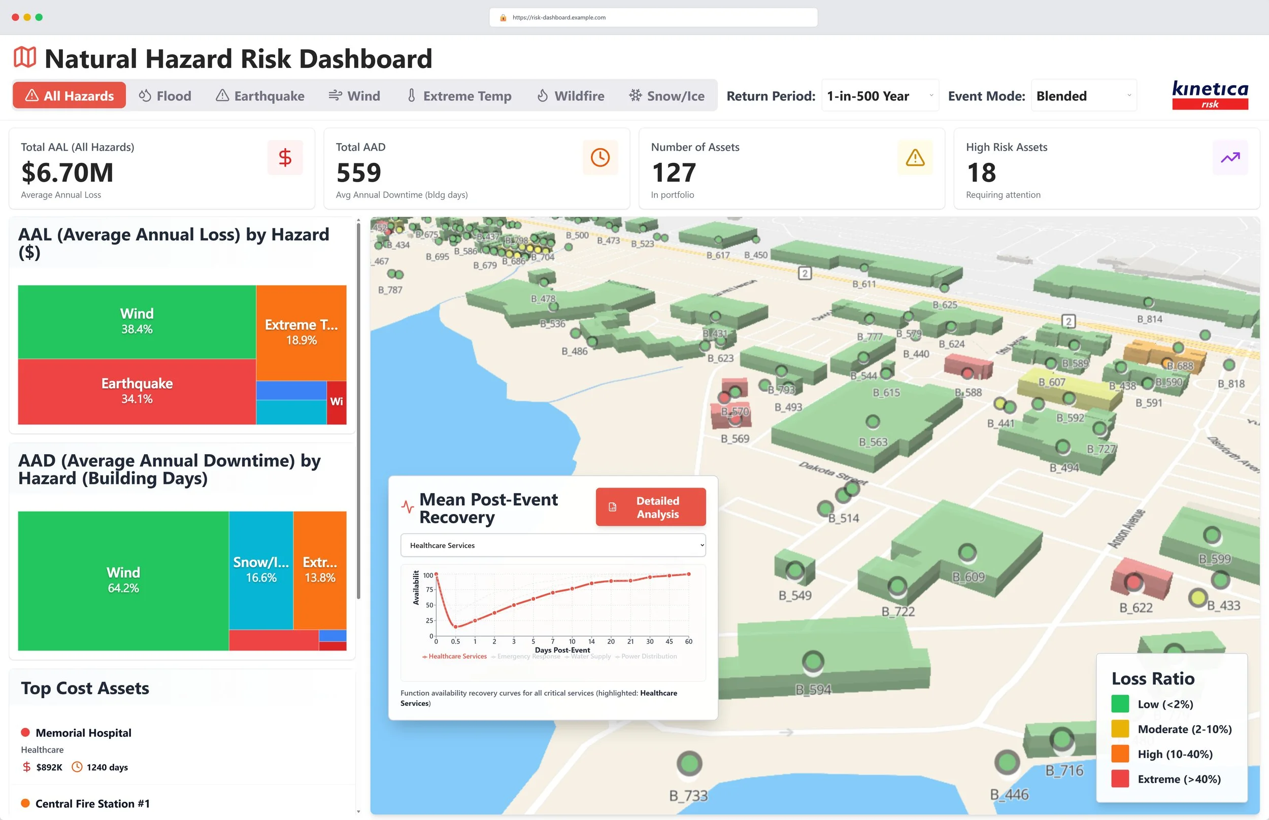Click the route 2 highway shield near B_611
Screen dimensions: 1269x820
(805, 274)
